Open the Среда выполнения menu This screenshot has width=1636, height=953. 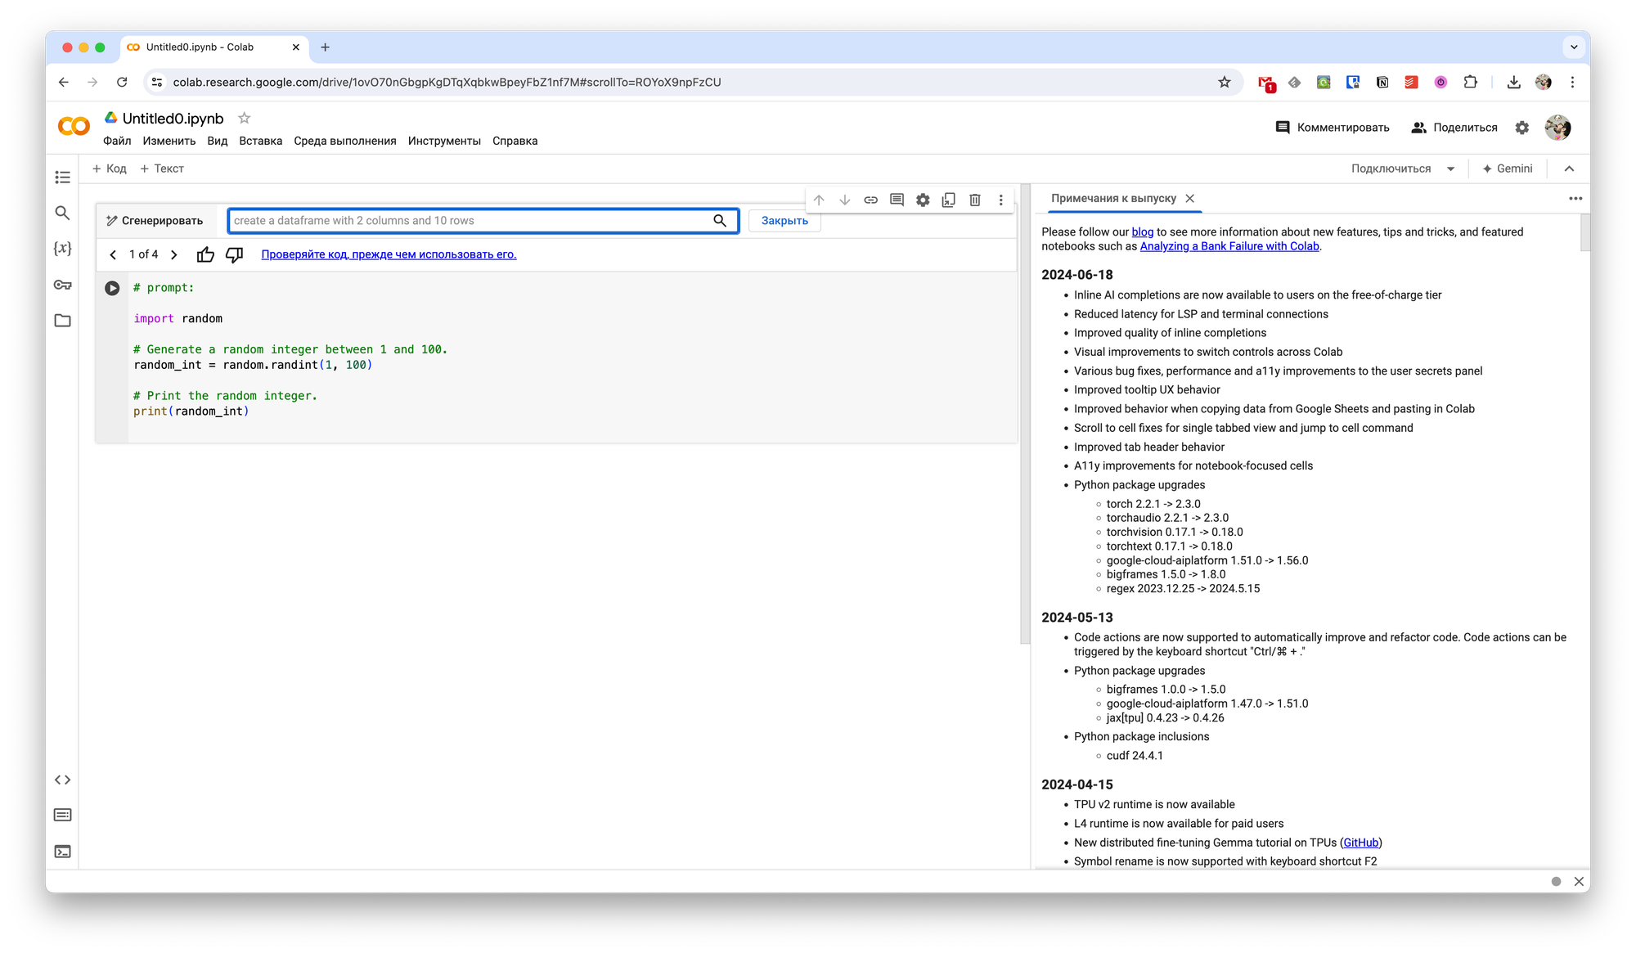click(344, 141)
